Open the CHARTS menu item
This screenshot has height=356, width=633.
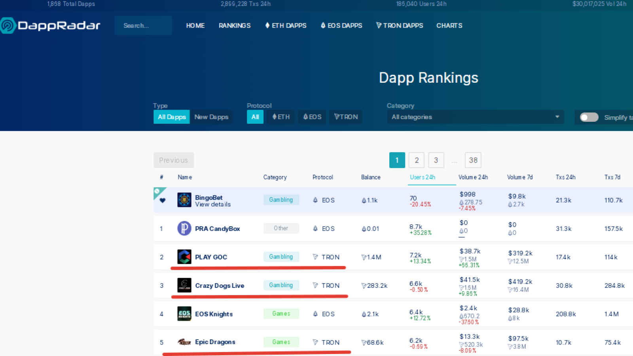point(449,26)
